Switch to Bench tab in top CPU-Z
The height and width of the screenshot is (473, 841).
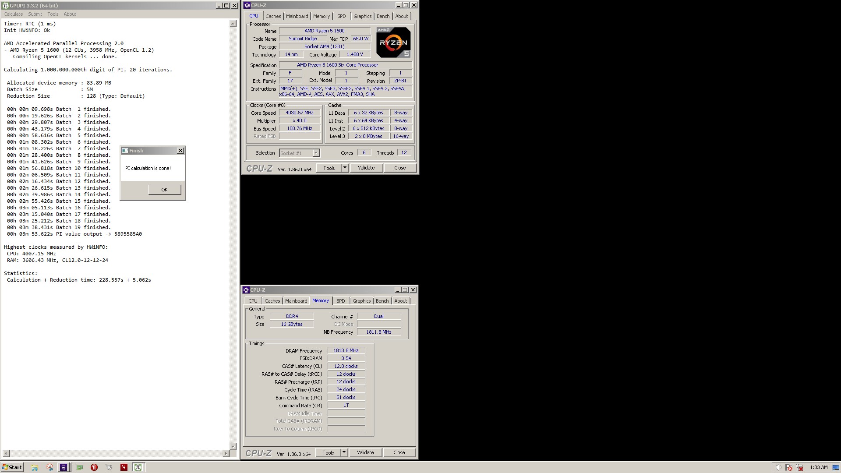tap(383, 16)
